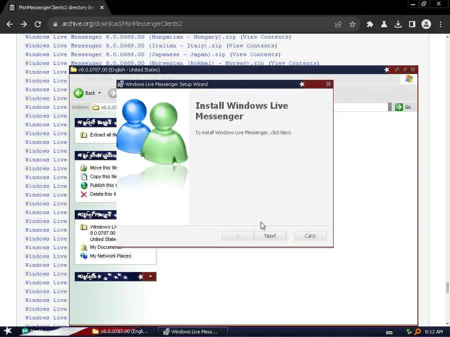This screenshot has height=337, width=450.
Task: Close the Windows Live Messenger Setup Wizard
Action: click(x=328, y=84)
